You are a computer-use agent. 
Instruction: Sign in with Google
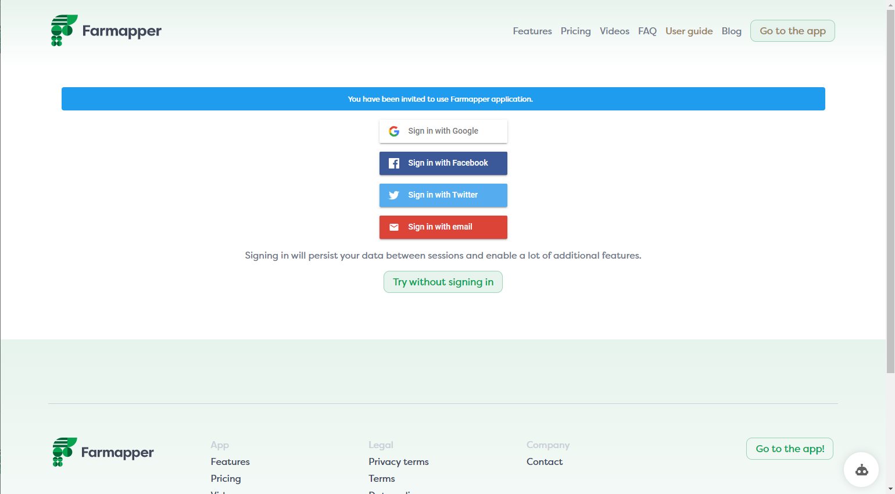[443, 131]
